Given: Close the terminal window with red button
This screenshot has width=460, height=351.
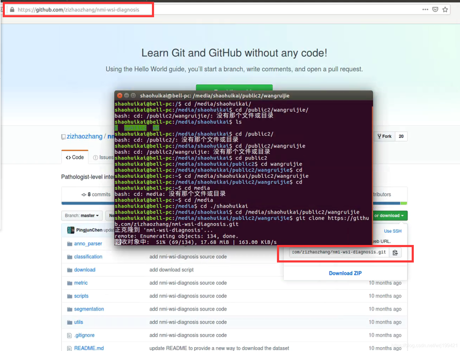Looking at the screenshot, I should (x=120, y=95).
